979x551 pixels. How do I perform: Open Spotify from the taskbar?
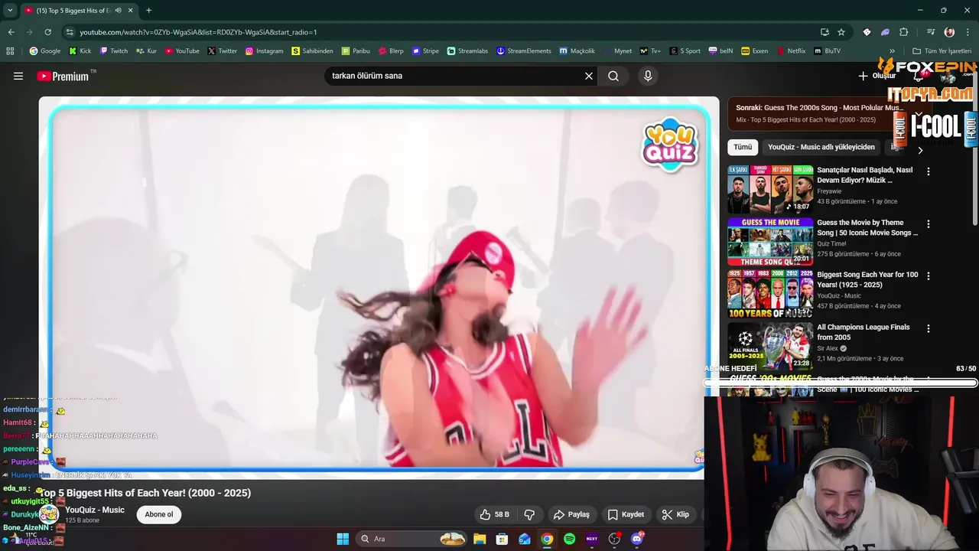click(569, 539)
